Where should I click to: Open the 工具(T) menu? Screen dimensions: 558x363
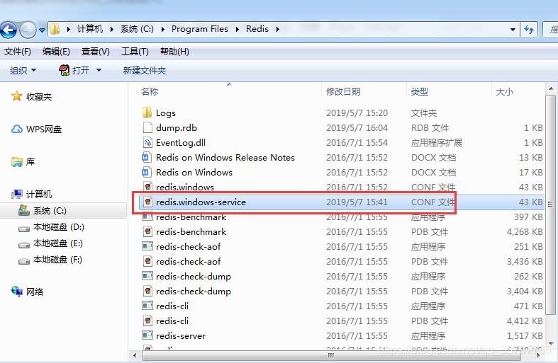(x=135, y=52)
